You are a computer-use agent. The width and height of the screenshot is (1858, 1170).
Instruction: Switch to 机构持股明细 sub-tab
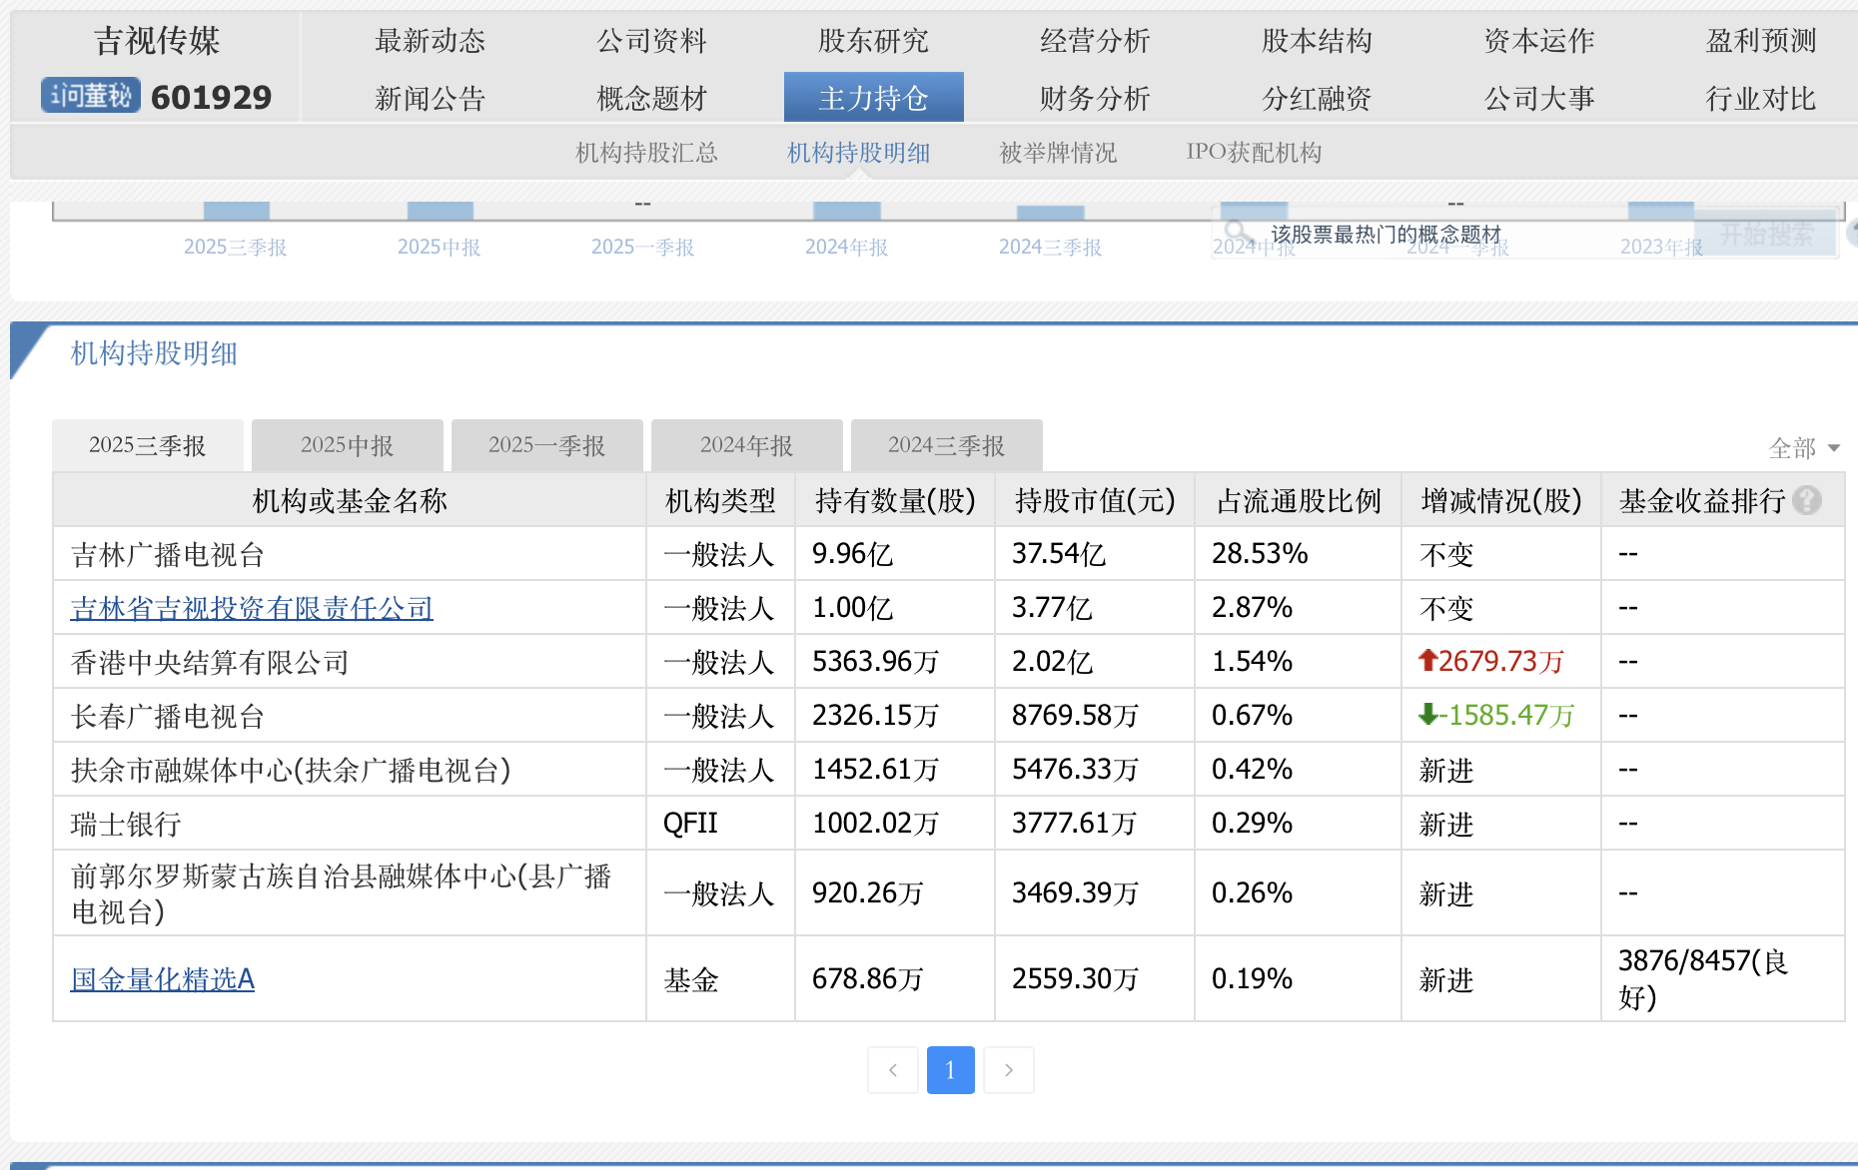pyautogui.click(x=859, y=153)
